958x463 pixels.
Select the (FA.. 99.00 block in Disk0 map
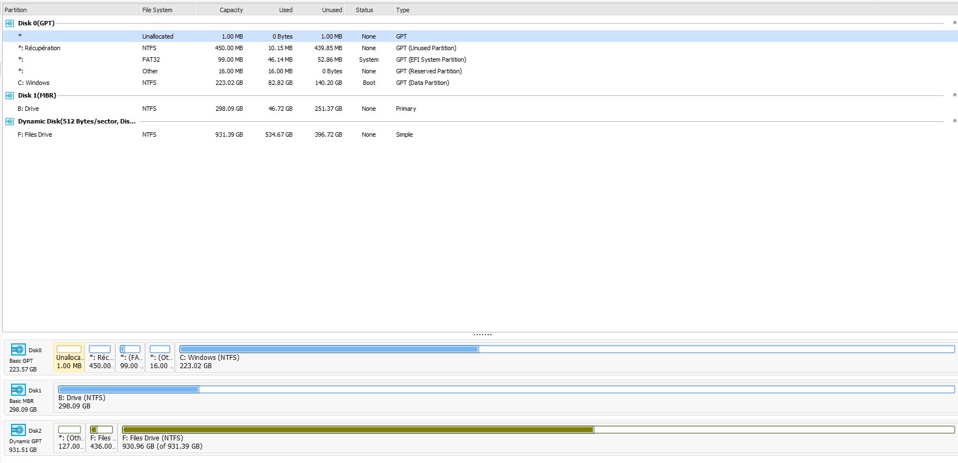(x=130, y=357)
